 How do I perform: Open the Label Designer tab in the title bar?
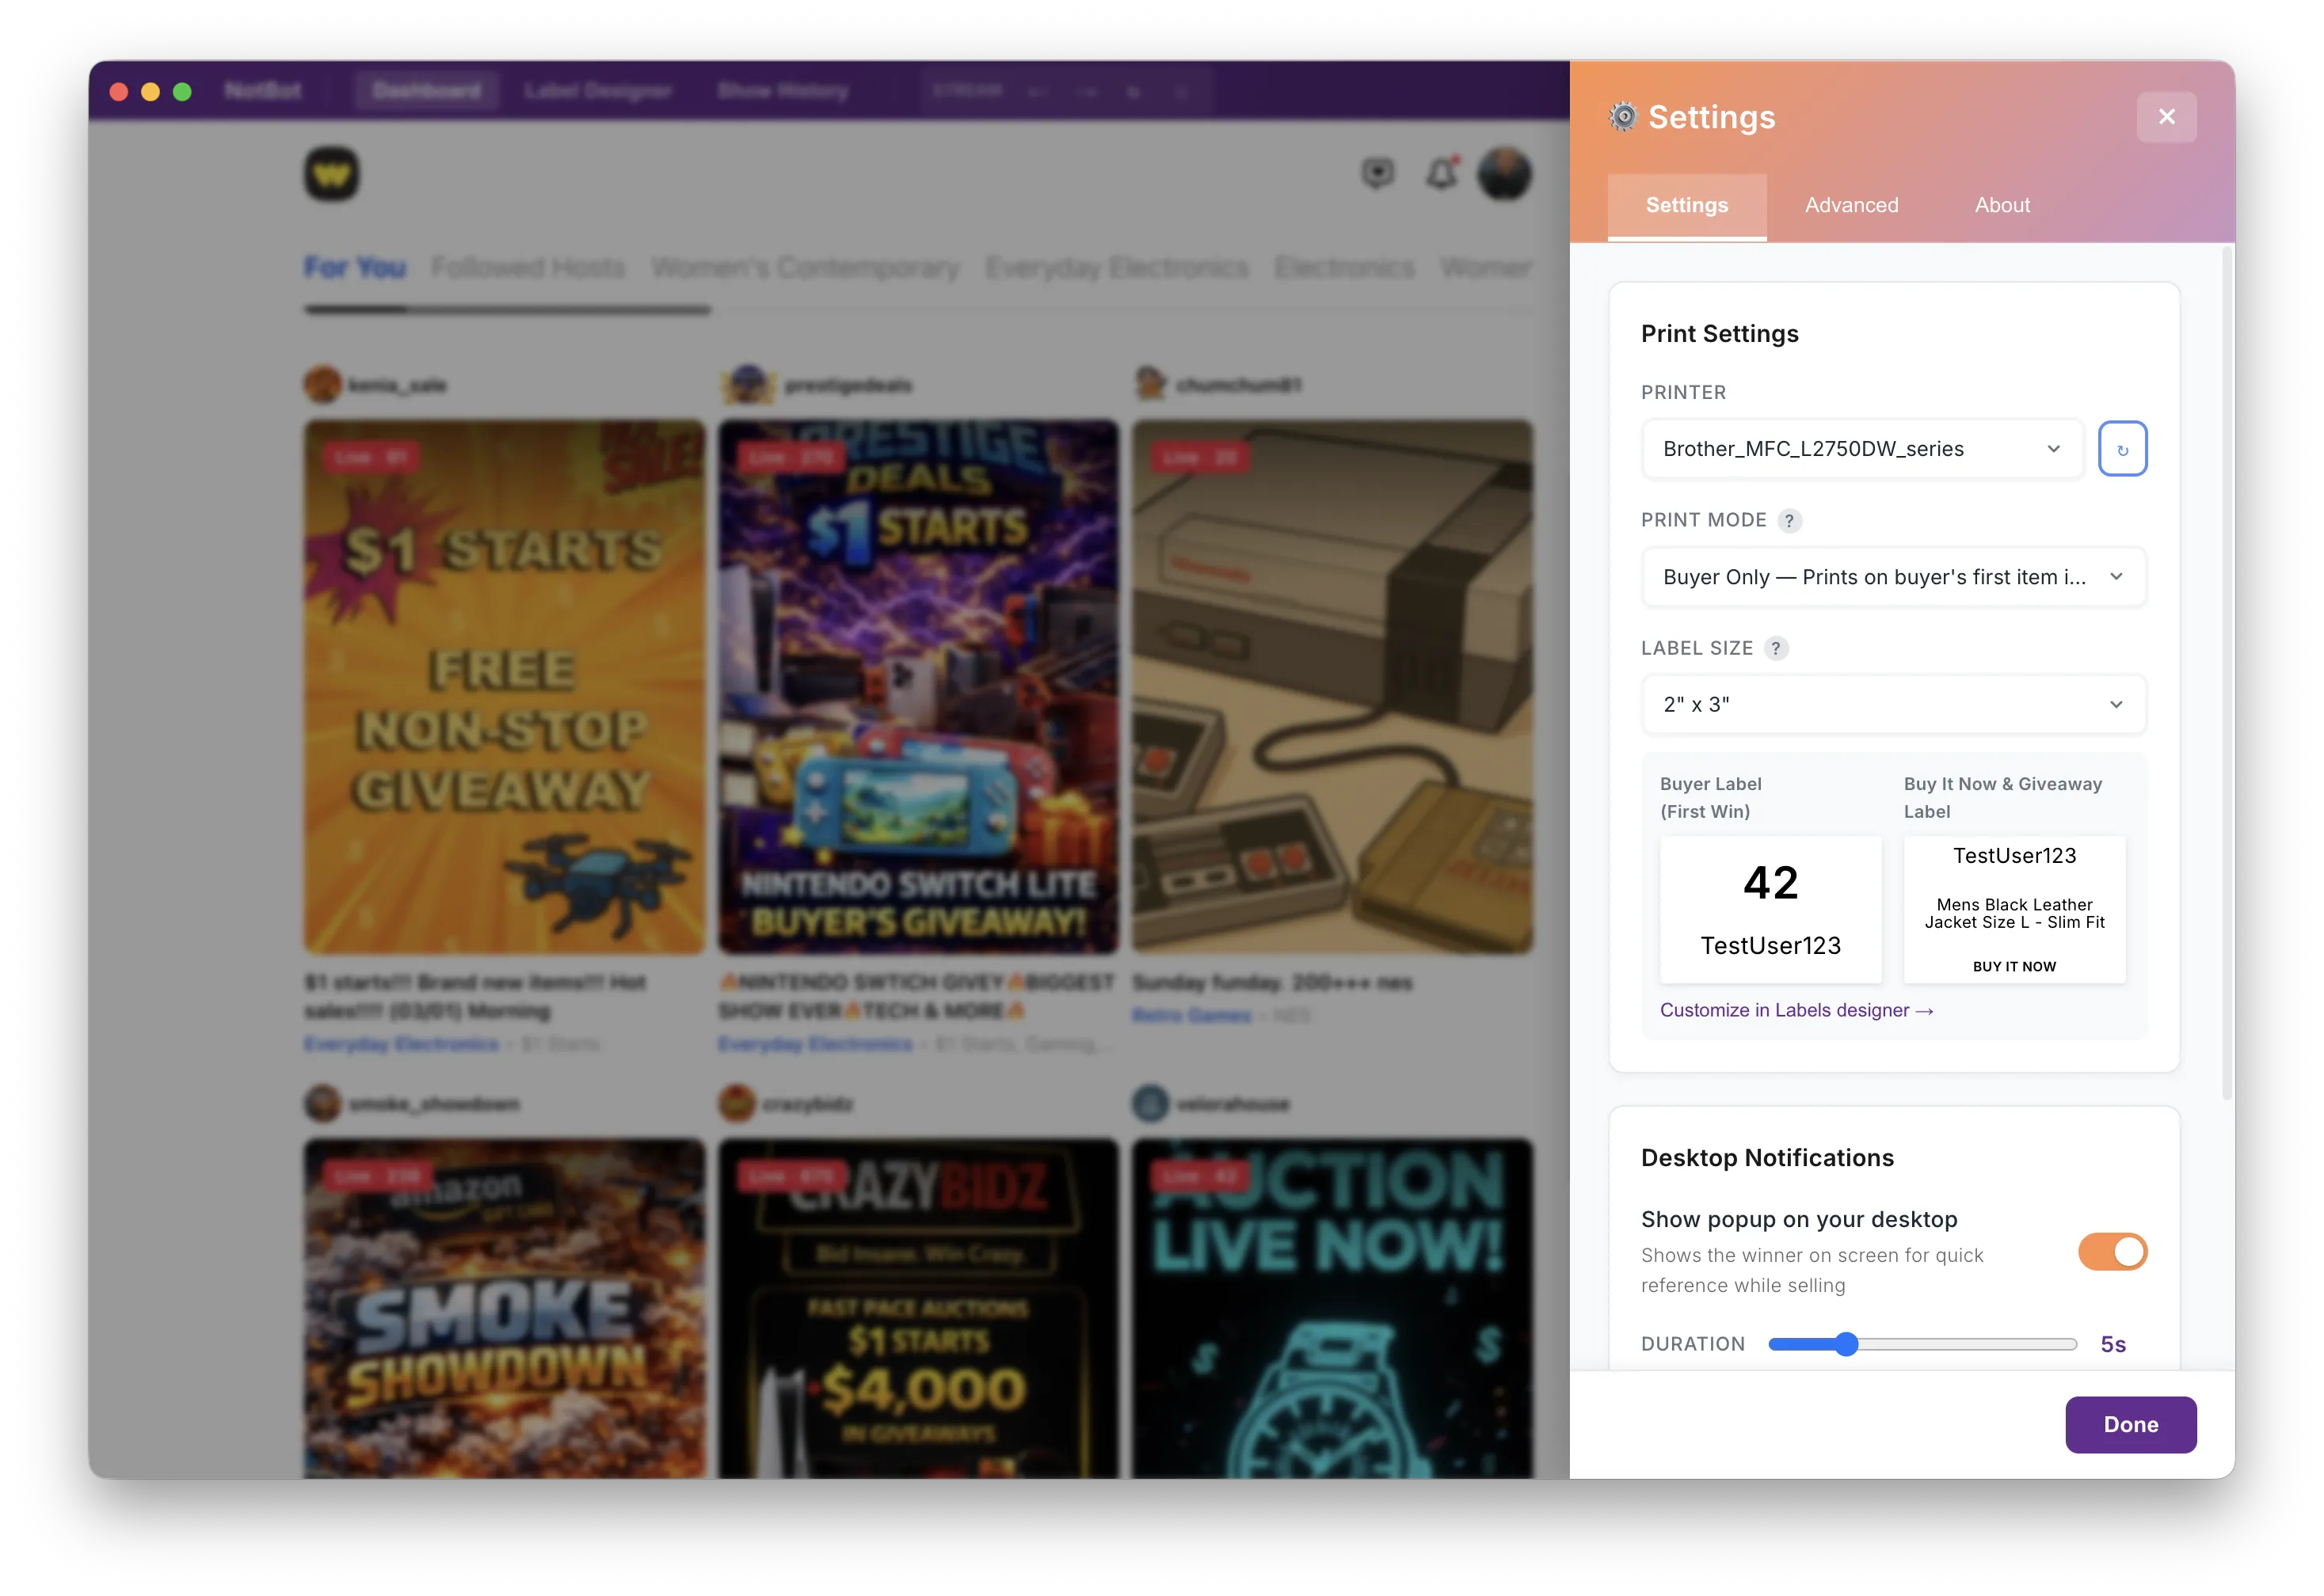tap(598, 91)
